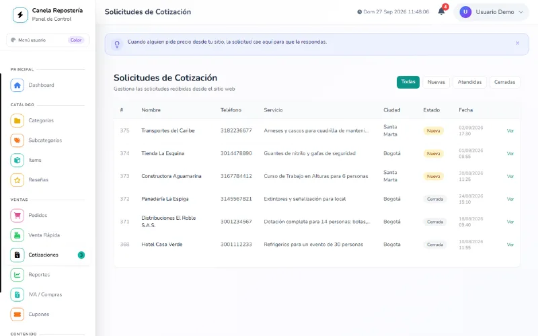Dismiss the info banner with the X
The height and width of the screenshot is (336, 538).
(x=517, y=43)
